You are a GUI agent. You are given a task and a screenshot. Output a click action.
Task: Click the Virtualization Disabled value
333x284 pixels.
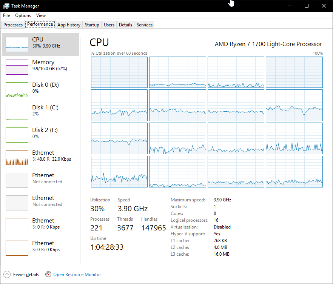point(222,227)
